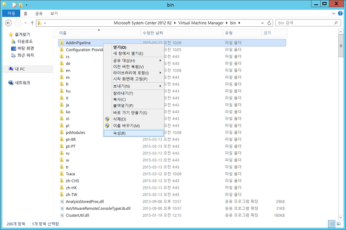Click the search magnifier icon
The height and width of the screenshot is (230, 346).
point(336,23)
